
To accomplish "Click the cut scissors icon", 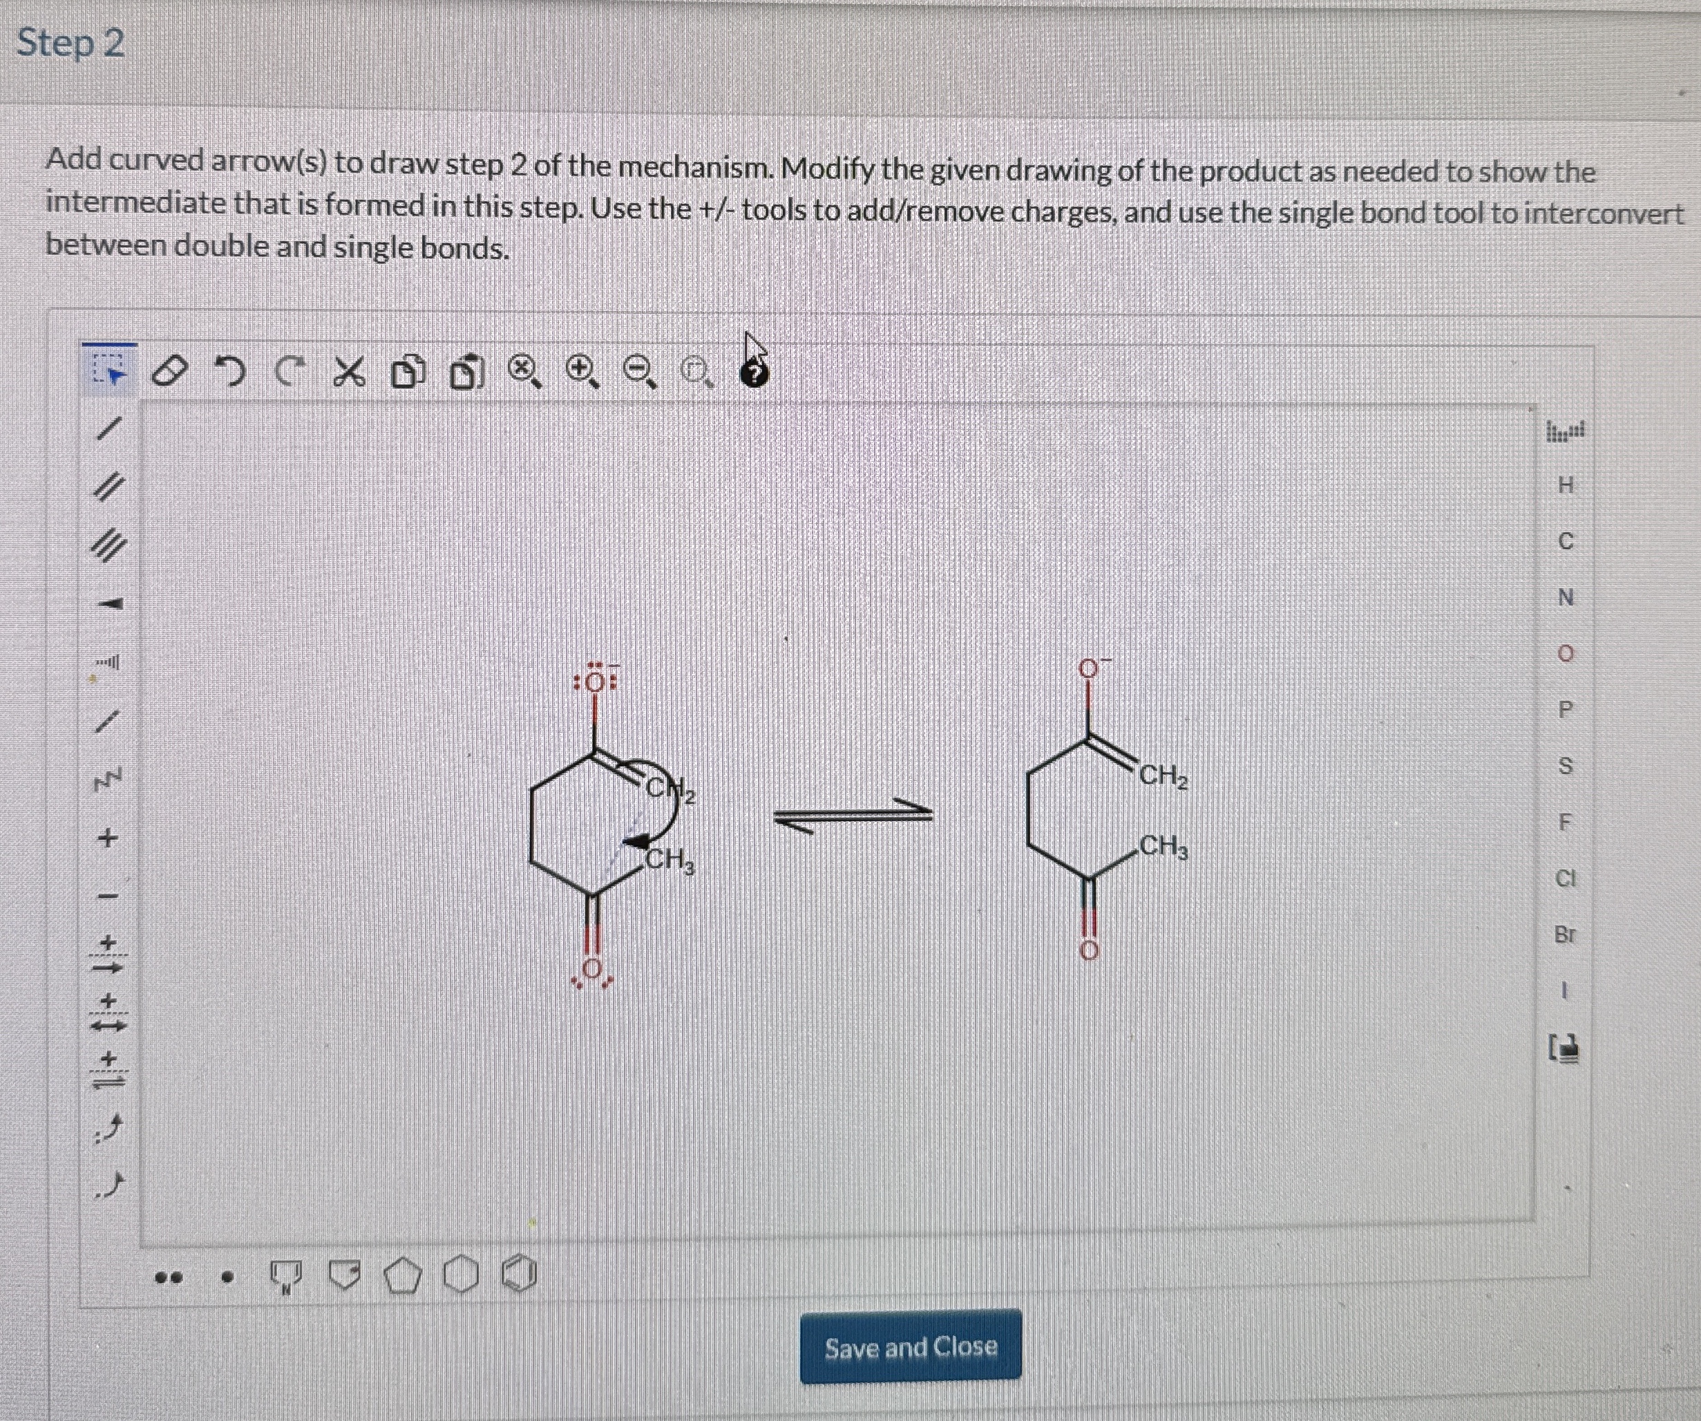I will (349, 373).
